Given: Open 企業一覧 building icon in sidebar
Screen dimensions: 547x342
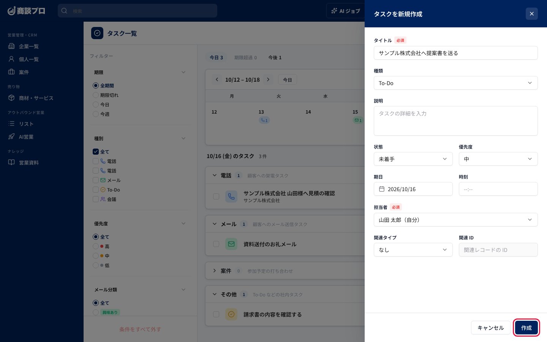Looking at the screenshot, I should tap(11, 46).
